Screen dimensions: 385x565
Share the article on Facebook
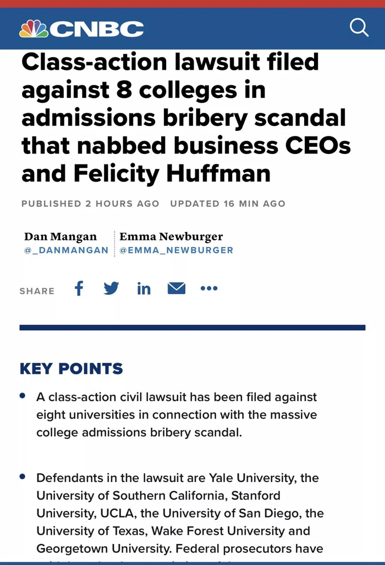coord(79,288)
